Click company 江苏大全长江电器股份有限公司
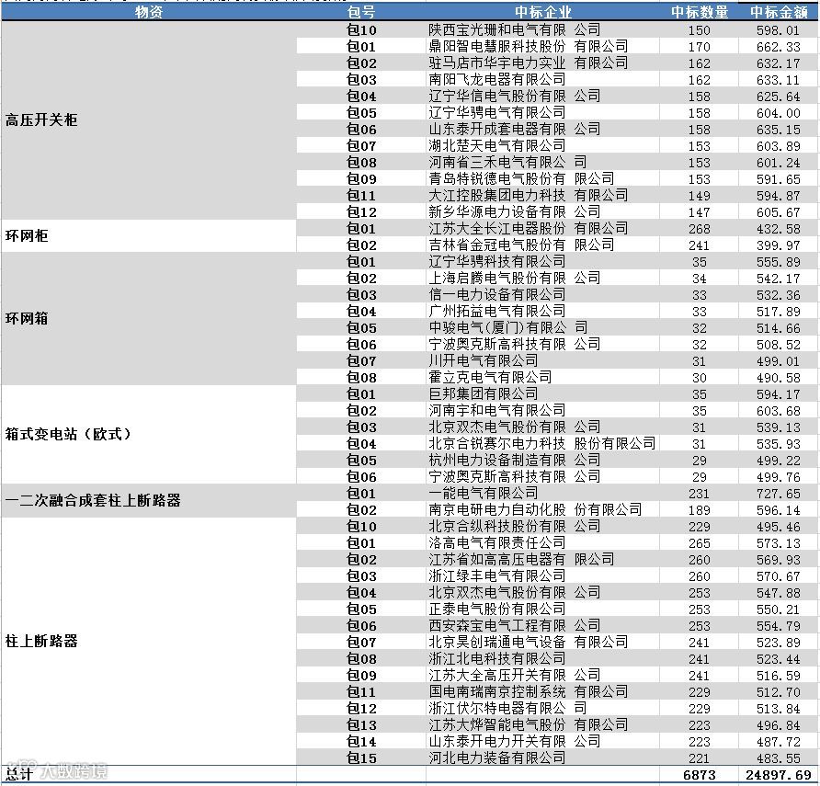Image resolution: width=820 pixels, height=786 pixels. coord(529,229)
